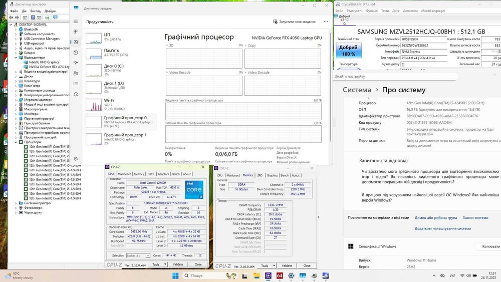Click Добрий 100 % health status button
This screenshot has width=501, height=282.
click(x=348, y=51)
